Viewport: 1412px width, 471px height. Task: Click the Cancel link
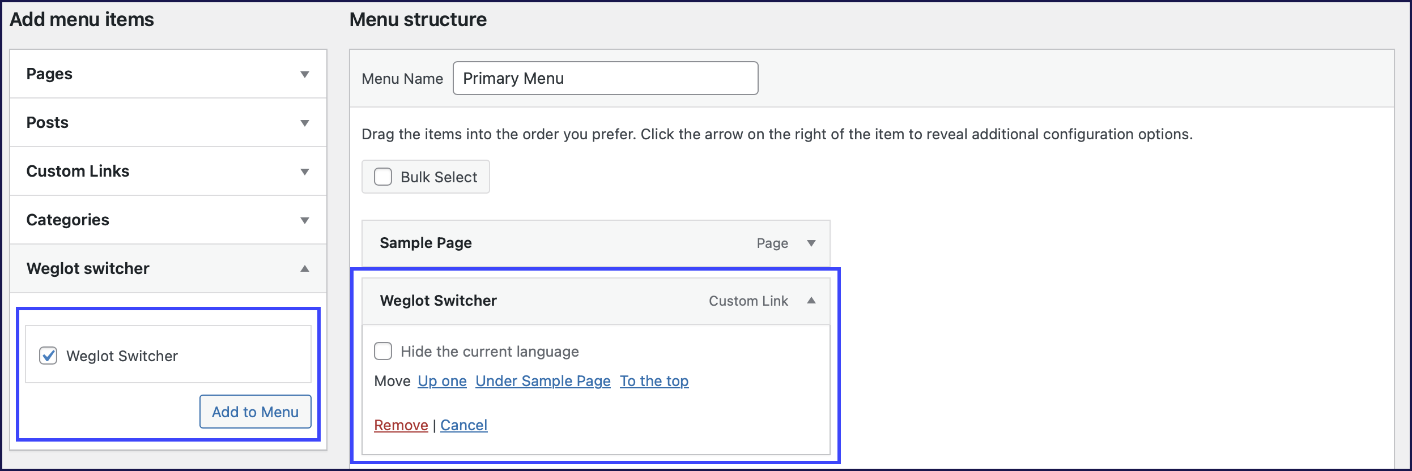[463, 425]
